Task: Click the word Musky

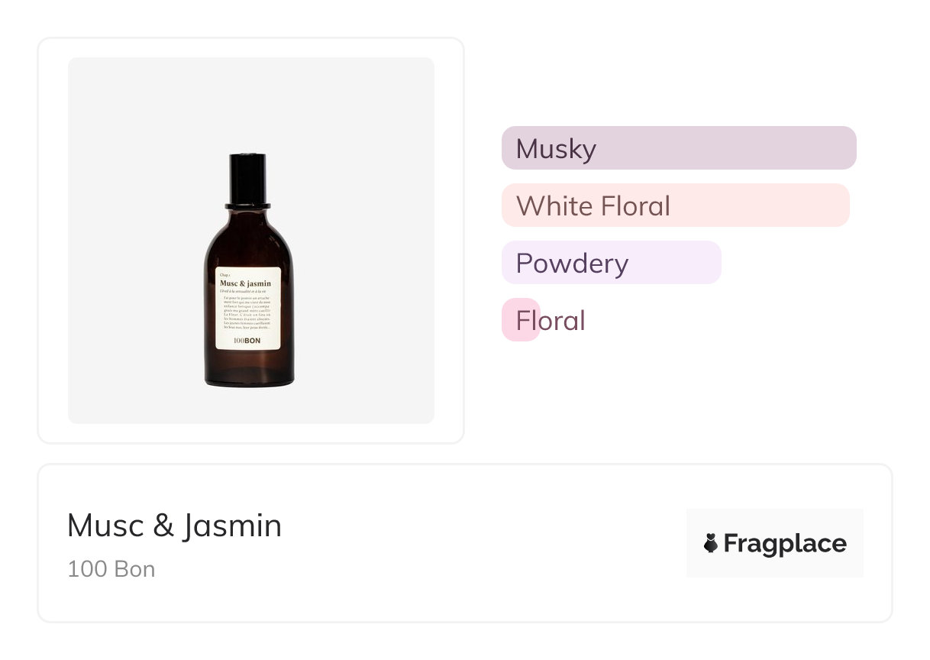Action: 556,148
